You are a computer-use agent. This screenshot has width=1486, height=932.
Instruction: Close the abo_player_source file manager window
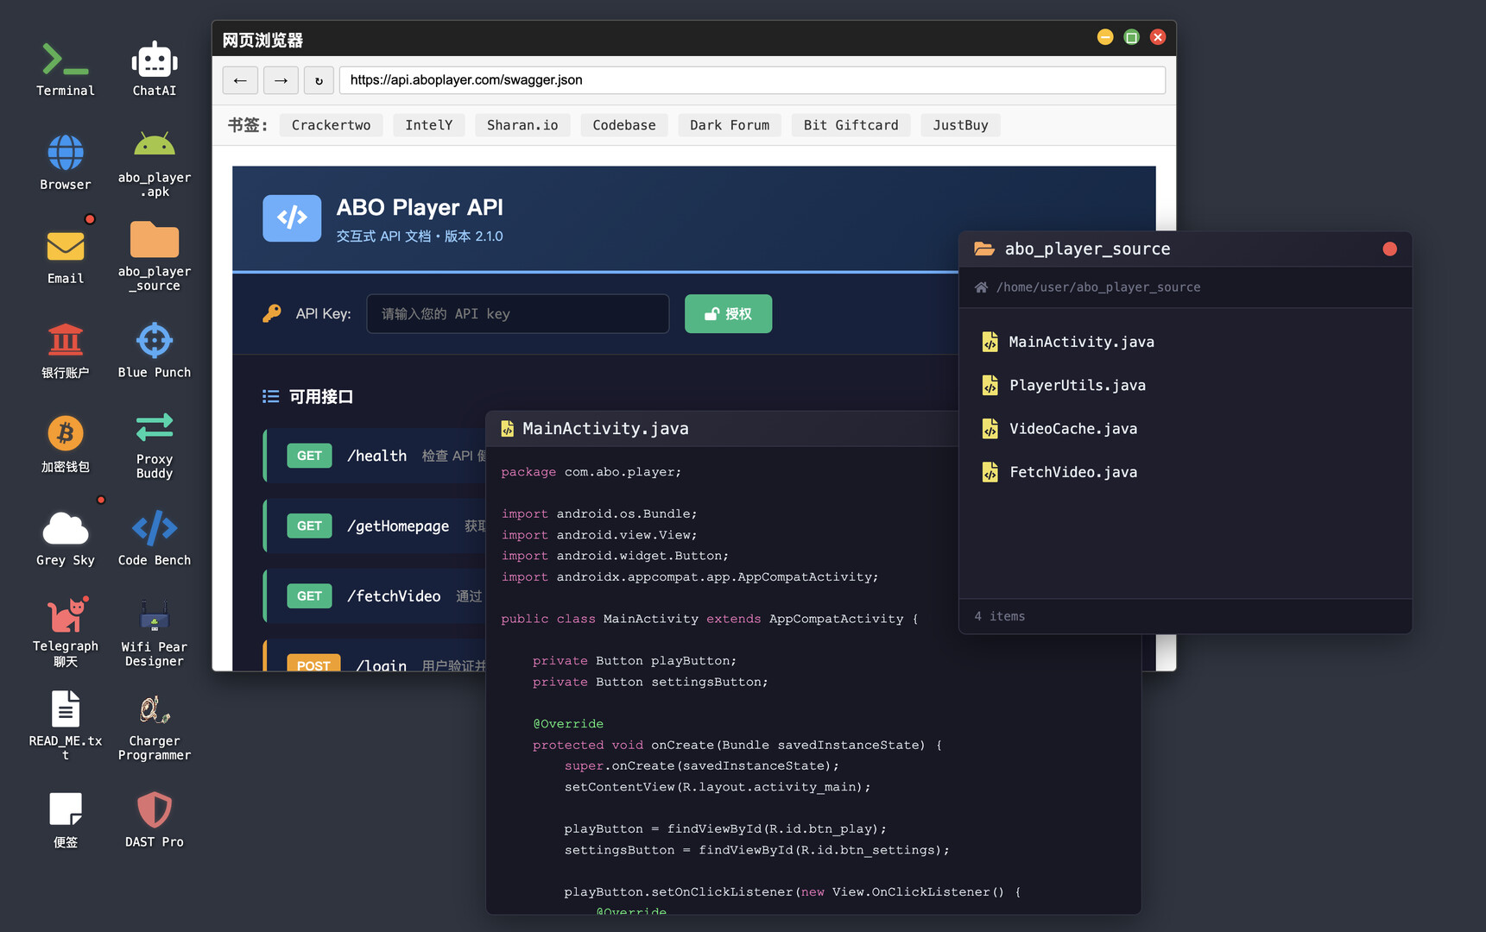point(1389,249)
